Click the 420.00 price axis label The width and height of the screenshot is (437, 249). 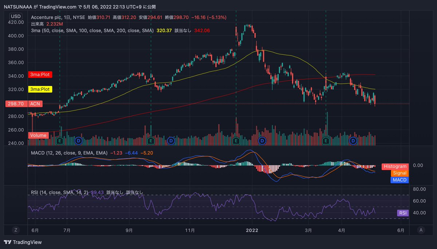[x=16, y=22]
